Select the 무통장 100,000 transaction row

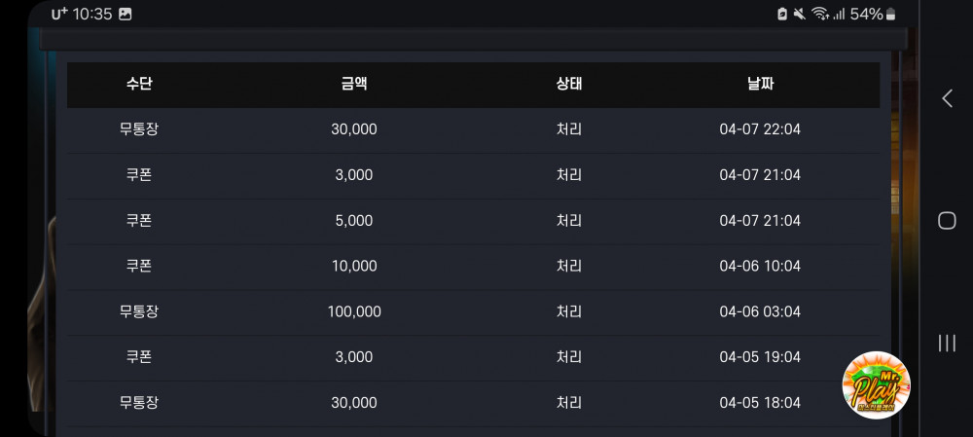pos(474,312)
